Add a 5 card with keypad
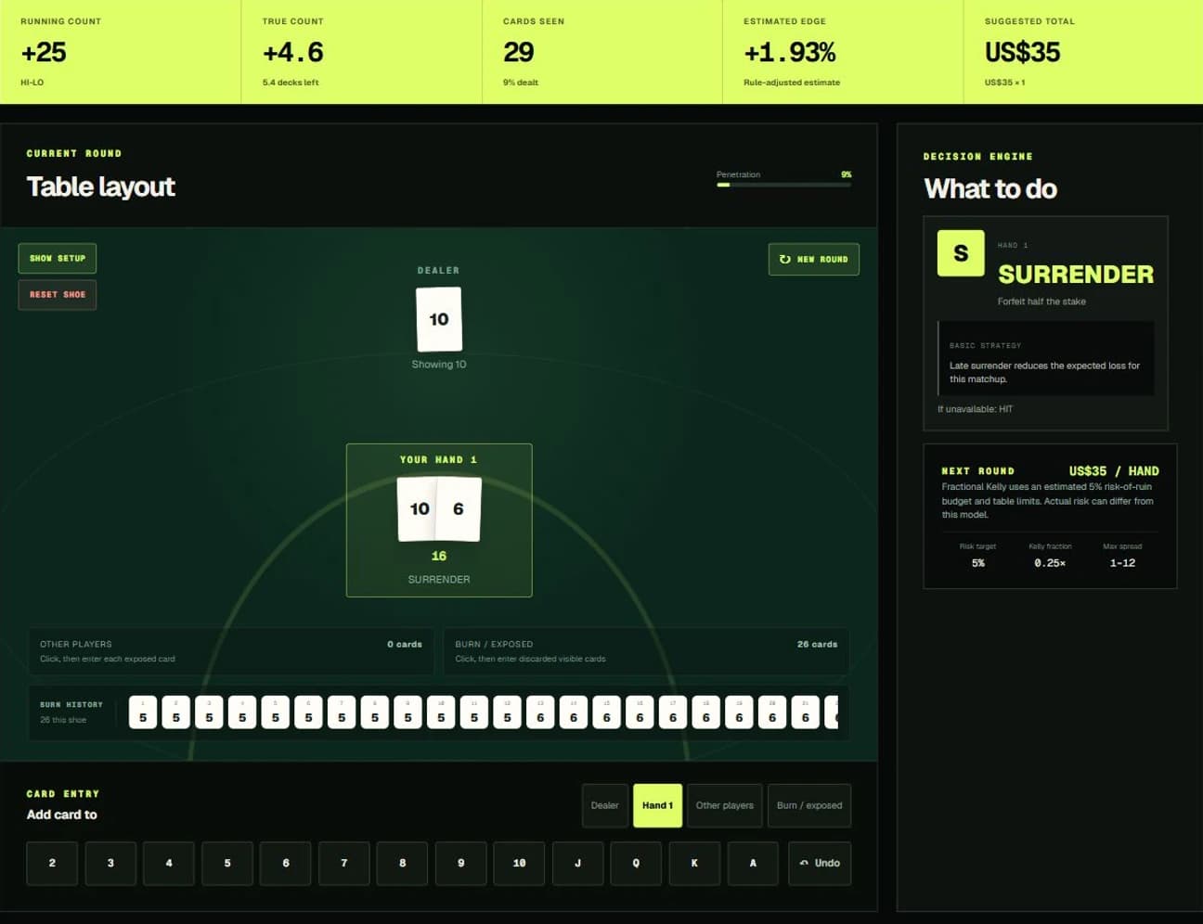Image resolution: width=1203 pixels, height=924 pixels. [227, 863]
